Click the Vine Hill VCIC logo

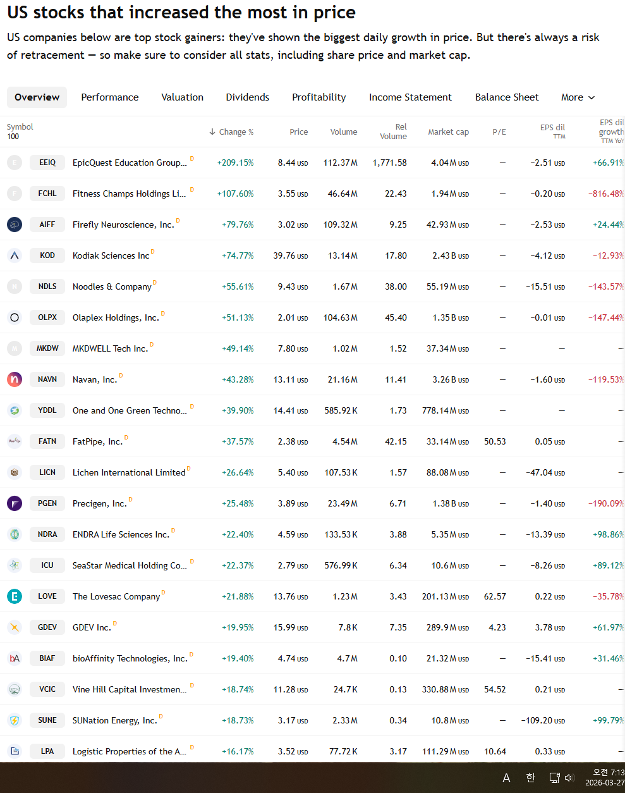pyautogui.click(x=15, y=689)
